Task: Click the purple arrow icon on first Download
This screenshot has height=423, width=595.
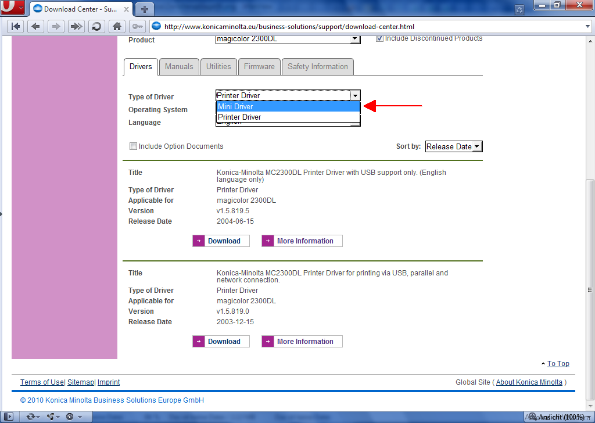Action: tap(199, 241)
